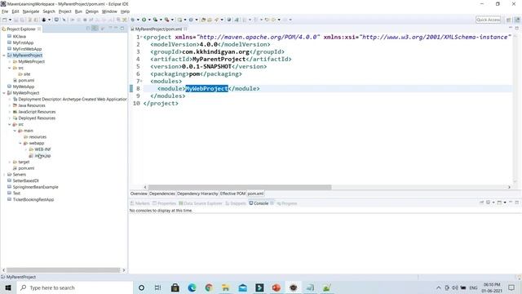522x294 pixels.
Task: Open the Search menu
Action: pyautogui.click(x=49, y=11)
